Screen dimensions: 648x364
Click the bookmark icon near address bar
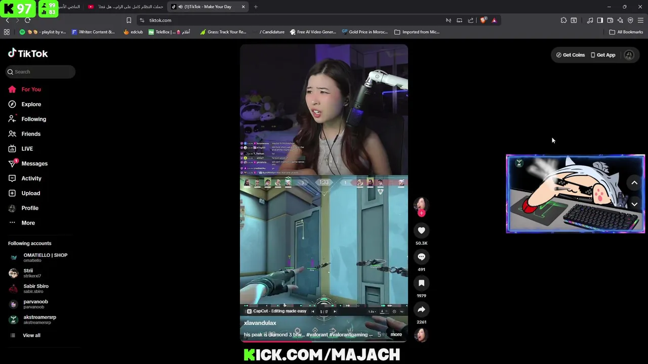click(x=129, y=20)
